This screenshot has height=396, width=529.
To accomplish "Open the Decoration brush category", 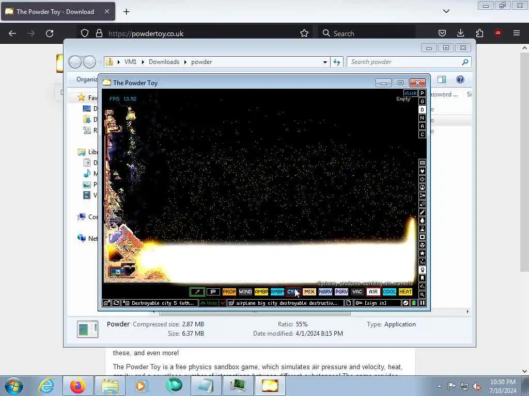I will (x=422, y=287).
